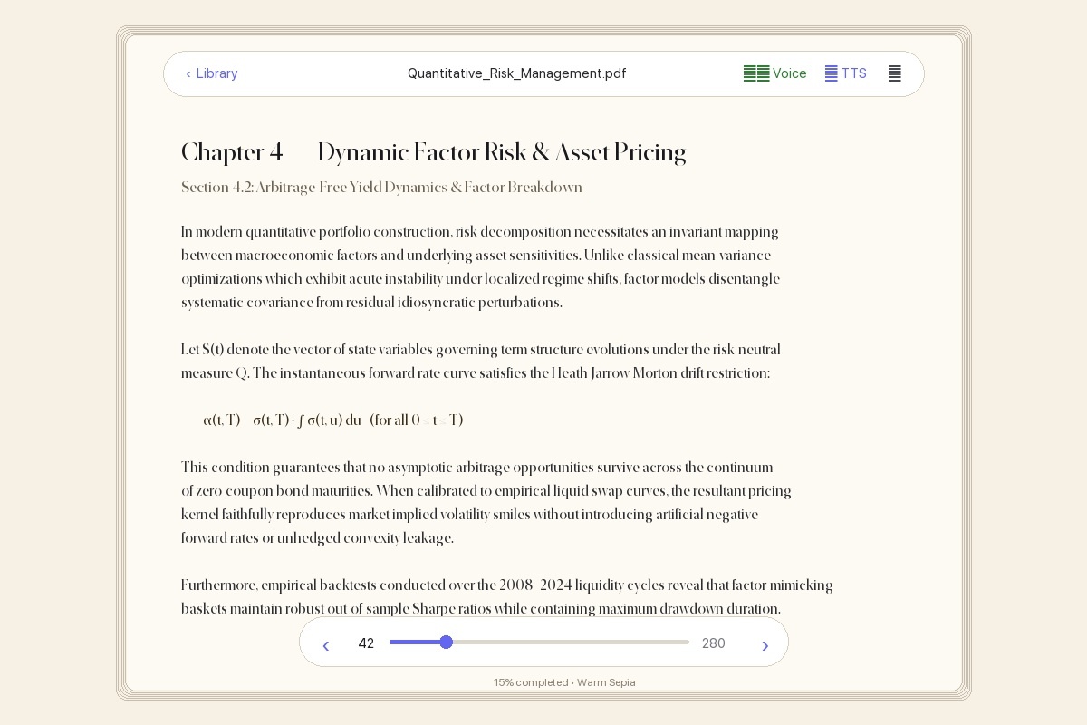Viewport: 1087px width, 725px height.
Task: Click the paragraph starting "In modern quantitative portfolio"
Action: pos(480,267)
